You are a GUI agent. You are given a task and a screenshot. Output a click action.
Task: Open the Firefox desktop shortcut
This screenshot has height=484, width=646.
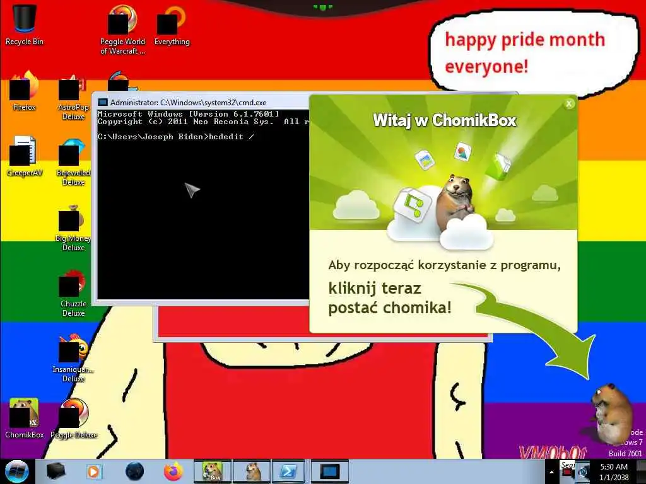25,91
